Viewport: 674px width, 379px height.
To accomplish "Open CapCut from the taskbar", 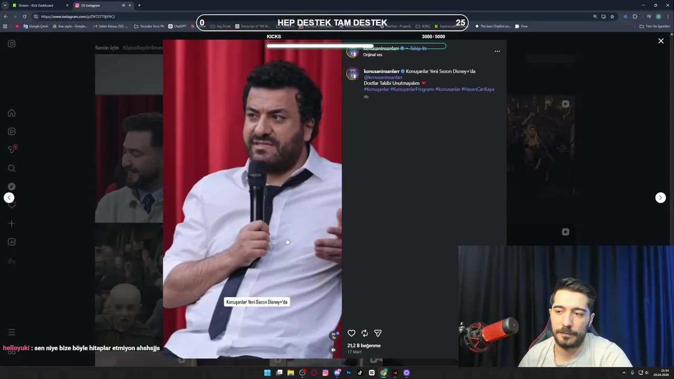I will pos(372,373).
